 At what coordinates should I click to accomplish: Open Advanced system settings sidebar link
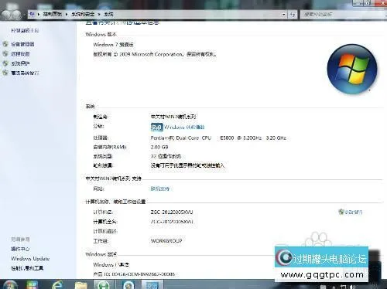pyautogui.click(x=25, y=73)
